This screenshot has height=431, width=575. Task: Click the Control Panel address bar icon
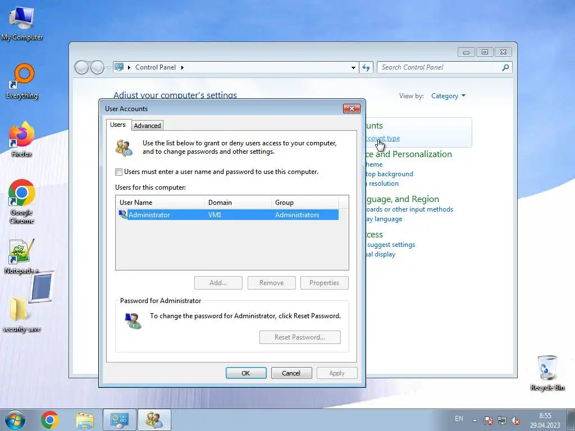119,67
